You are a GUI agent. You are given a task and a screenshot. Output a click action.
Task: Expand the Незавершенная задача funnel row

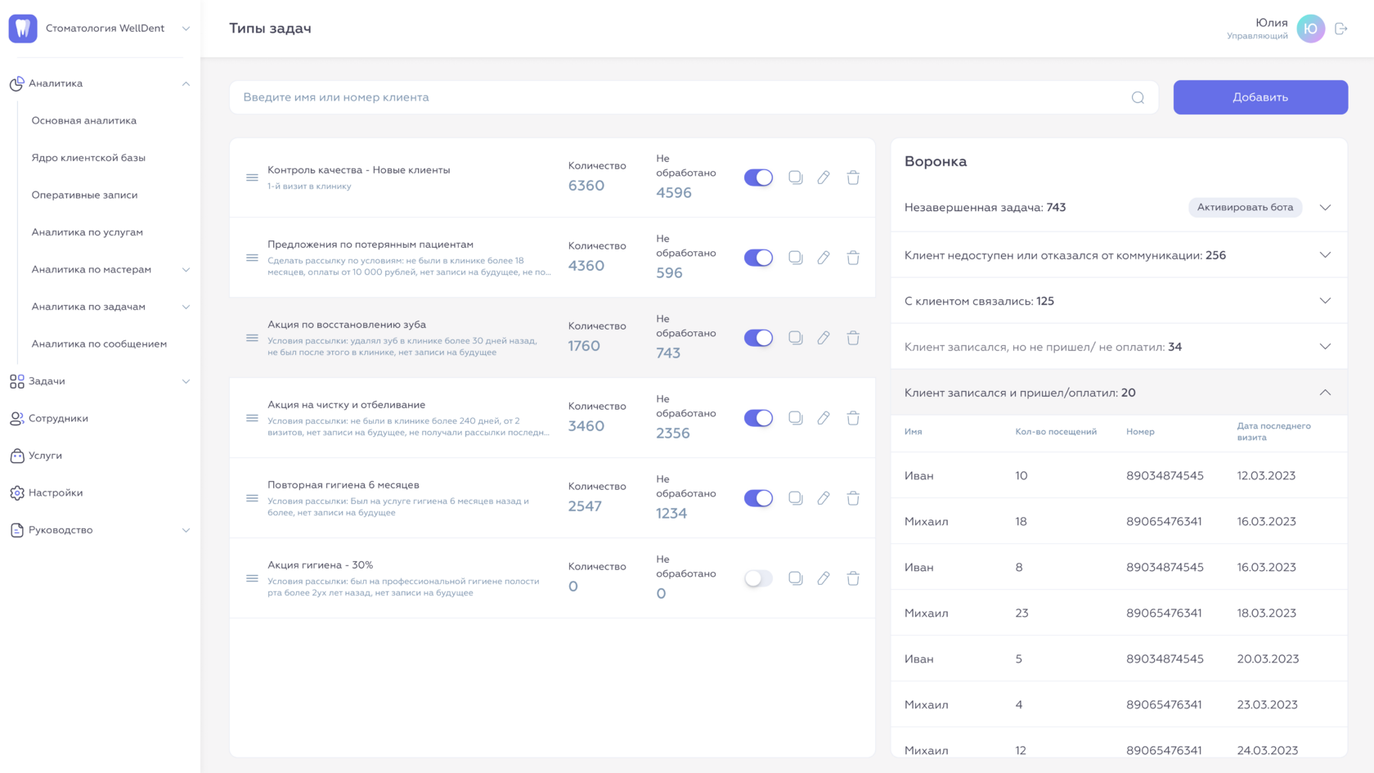pos(1325,207)
